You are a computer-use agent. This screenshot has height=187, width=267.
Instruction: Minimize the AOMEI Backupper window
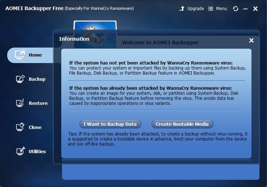245,9
